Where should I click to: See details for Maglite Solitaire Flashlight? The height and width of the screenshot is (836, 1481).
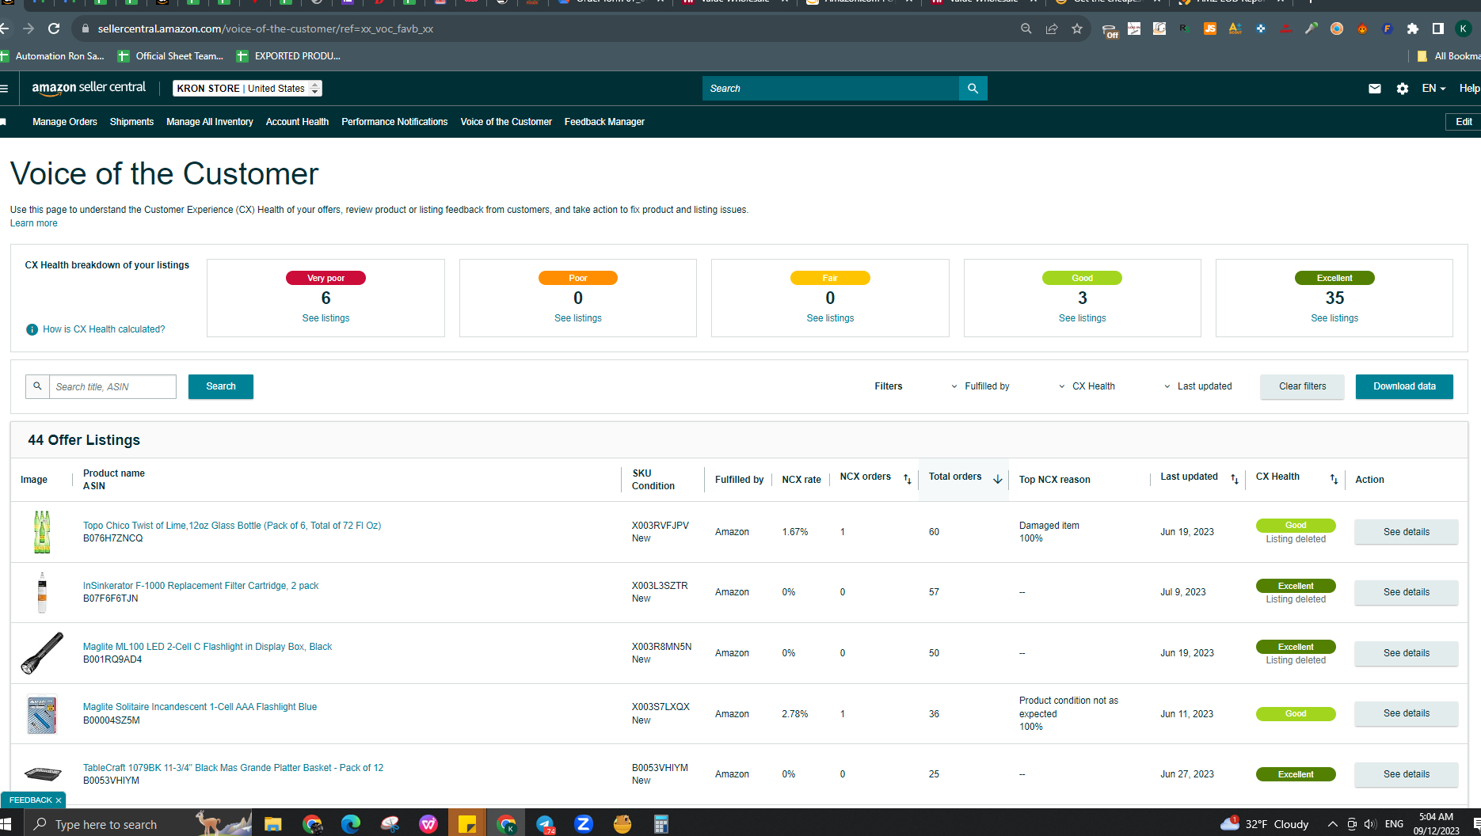point(1406,713)
